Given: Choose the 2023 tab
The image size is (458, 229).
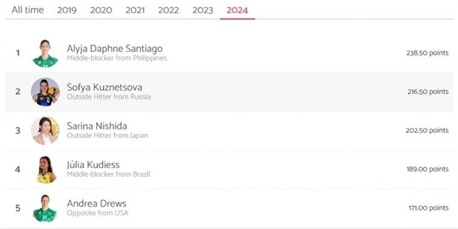Looking at the screenshot, I should (x=203, y=10).
